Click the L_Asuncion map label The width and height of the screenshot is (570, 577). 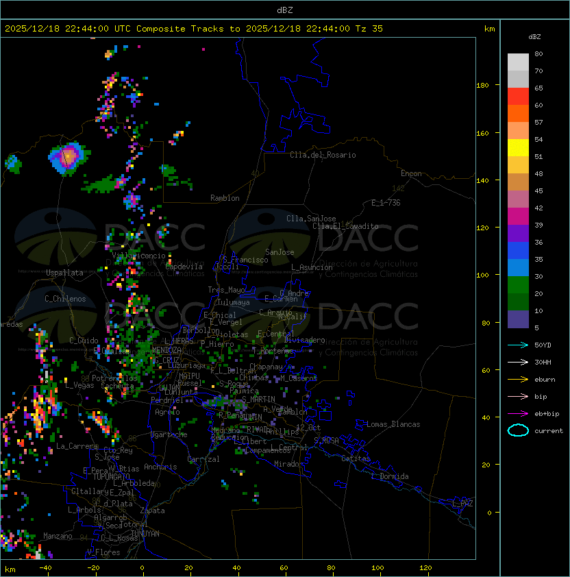tap(312, 267)
